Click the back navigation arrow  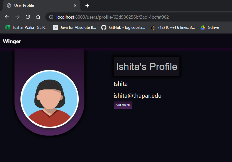coord(7,17)
